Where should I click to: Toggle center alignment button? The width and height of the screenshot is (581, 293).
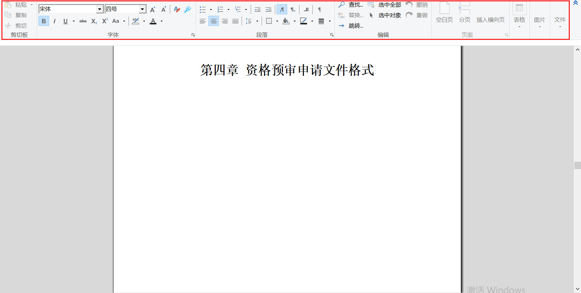[x=213, y=21]
